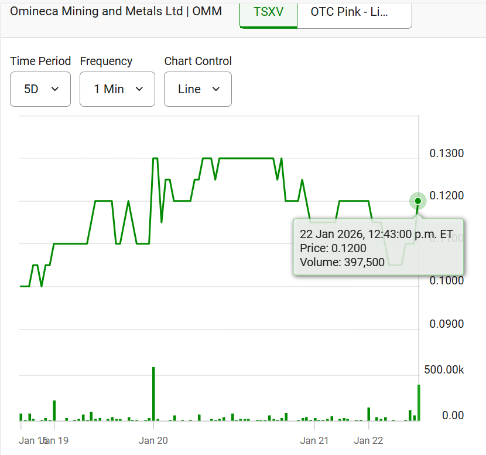Open the 1 Min Frequency dropdown
The width and height of the screenshot is (486, 455).
117,89
